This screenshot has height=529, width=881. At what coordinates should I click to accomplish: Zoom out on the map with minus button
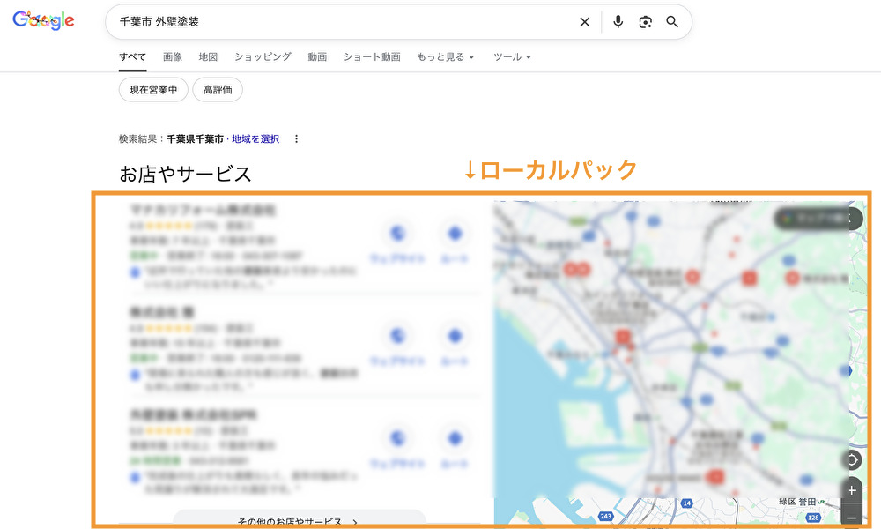pyautogui.click(x=852, y=516)
